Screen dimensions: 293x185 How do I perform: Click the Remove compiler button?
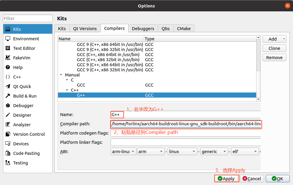(x=274, y=58)
